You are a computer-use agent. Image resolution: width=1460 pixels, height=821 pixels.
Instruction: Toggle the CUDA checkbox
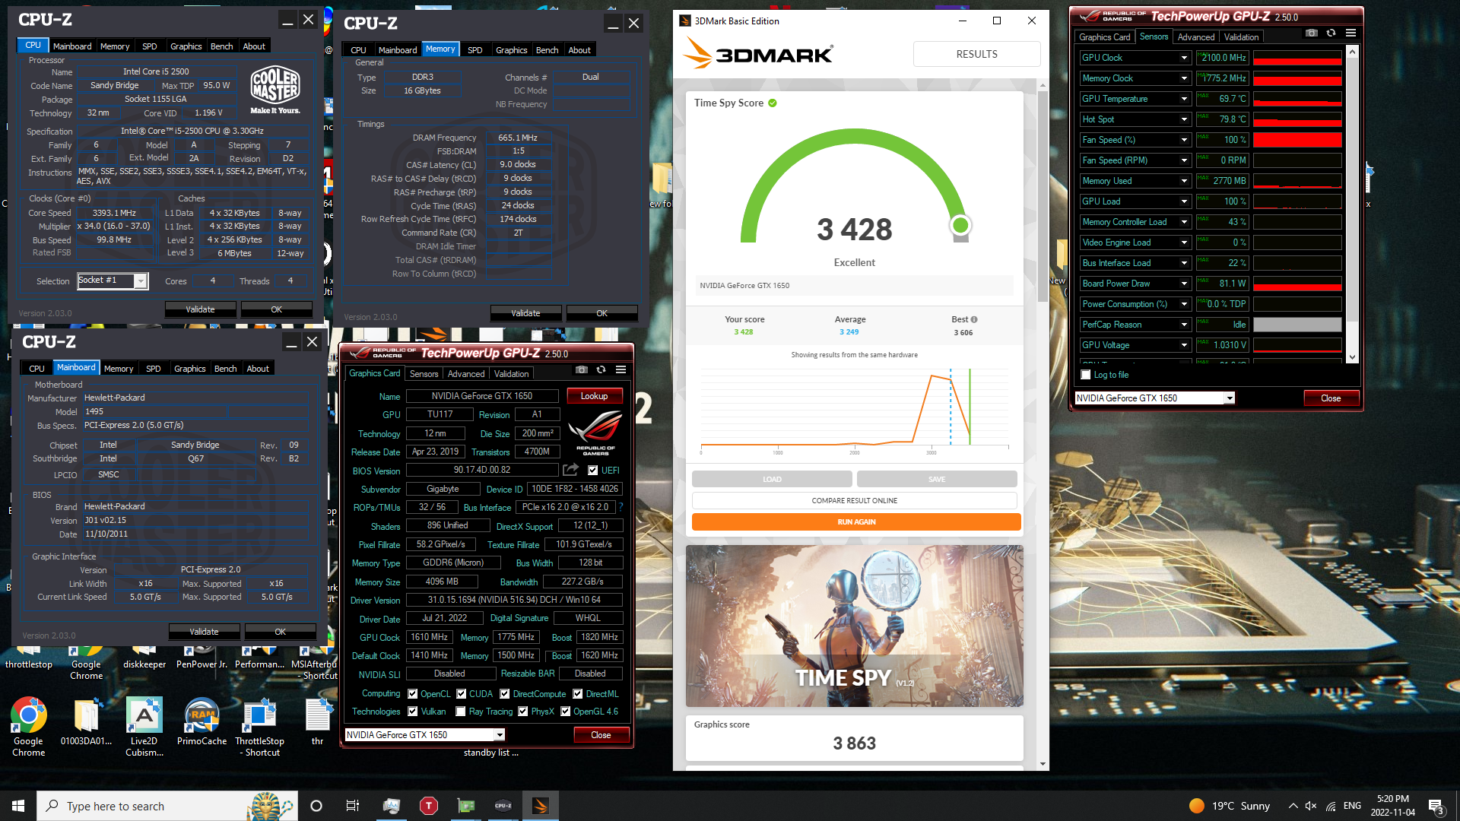coord(461,693)
